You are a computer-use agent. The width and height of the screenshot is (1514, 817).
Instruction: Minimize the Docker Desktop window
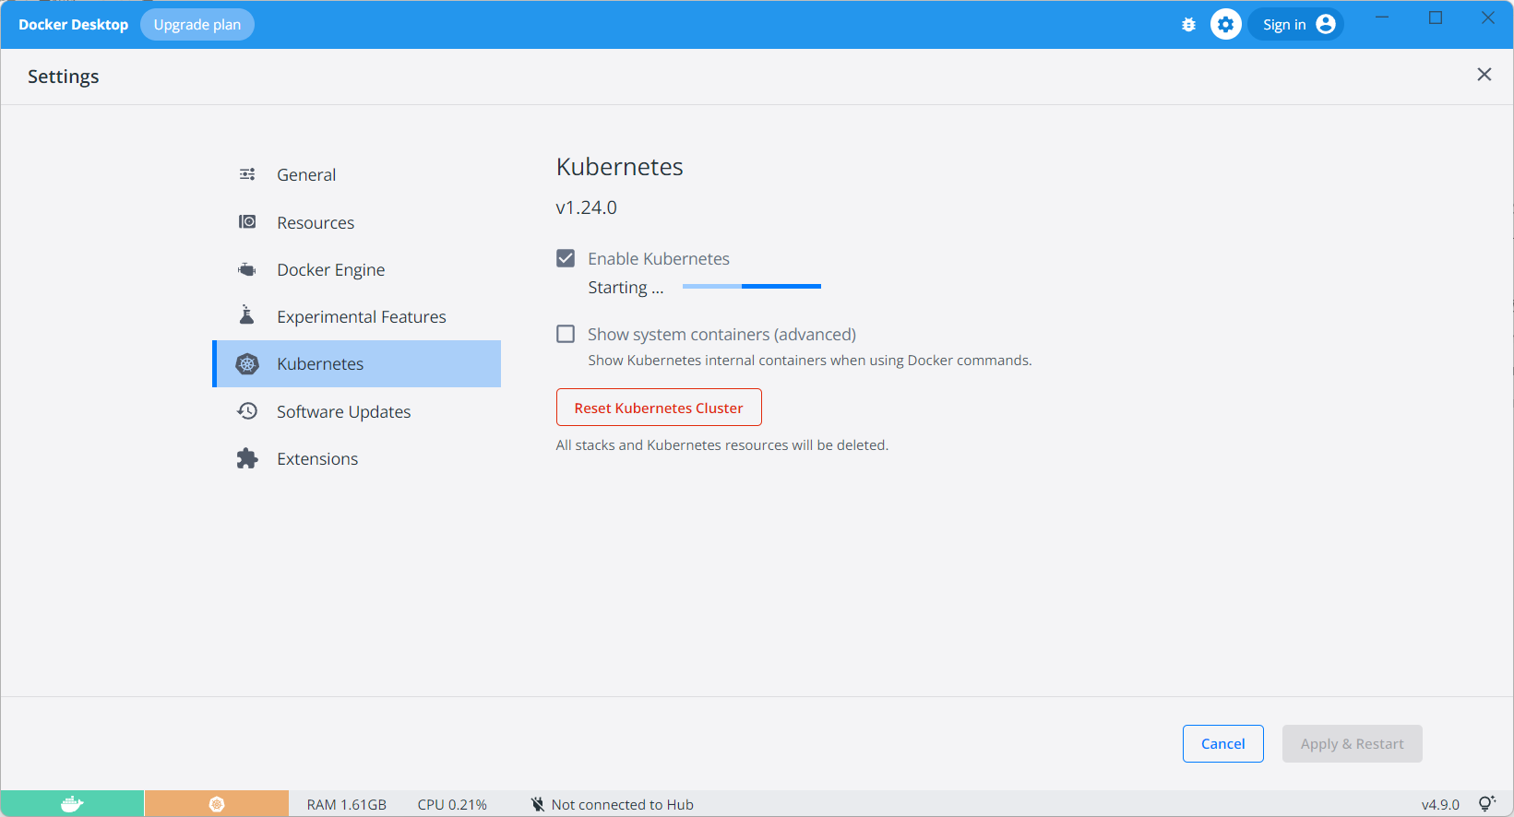[1382, 18]
